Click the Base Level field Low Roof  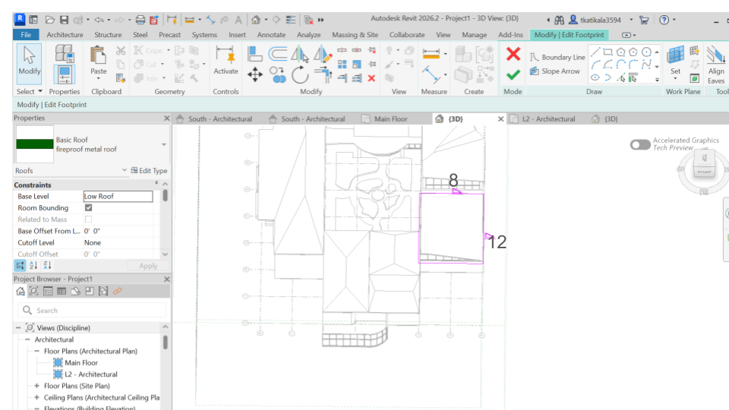[x=118, y=196]
